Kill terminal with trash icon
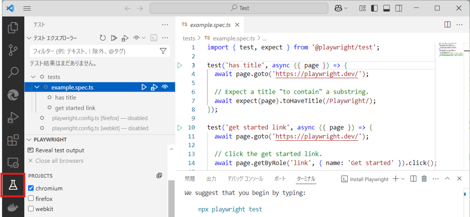Viewport: 470px width, 217px height. [x=424, y=179]
